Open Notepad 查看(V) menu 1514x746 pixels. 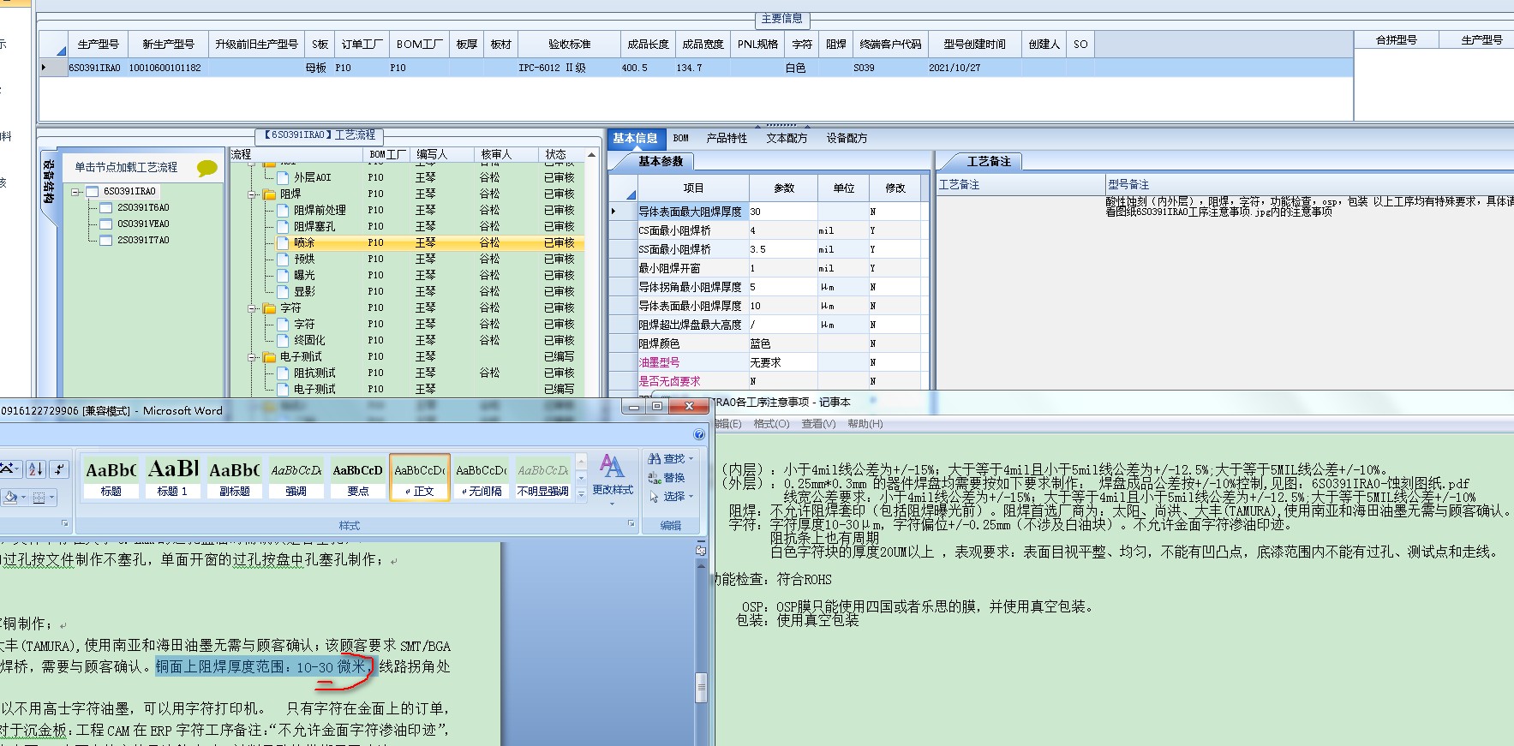pyautogui.click(x=818, y=424)
